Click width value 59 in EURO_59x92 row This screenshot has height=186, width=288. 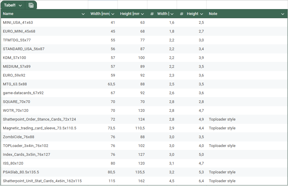(113, 75)
